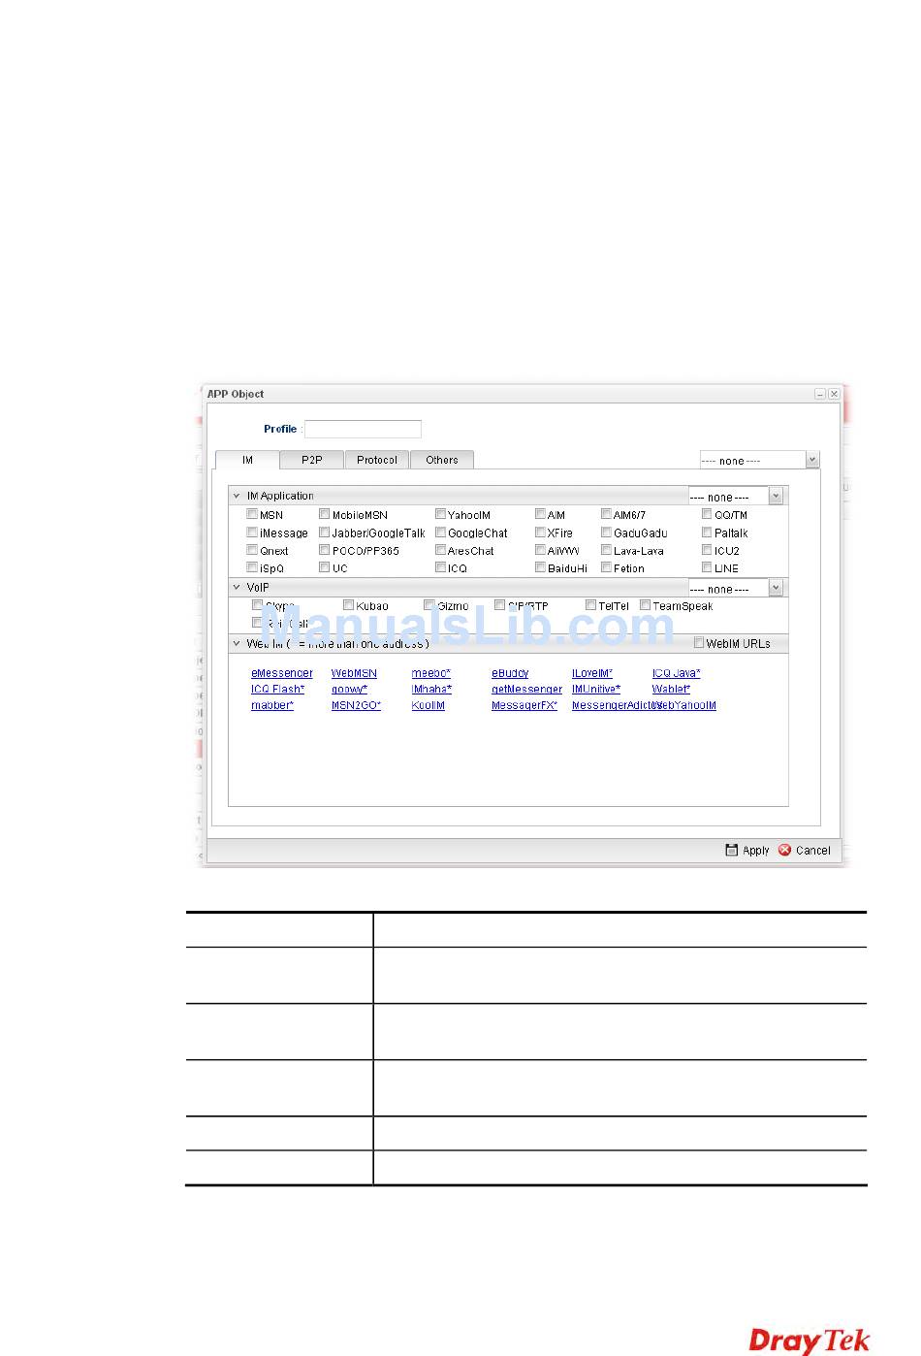Open the KoolIM link
The width and height of the screenshot is (921, 1356).
tap(429, 706)
